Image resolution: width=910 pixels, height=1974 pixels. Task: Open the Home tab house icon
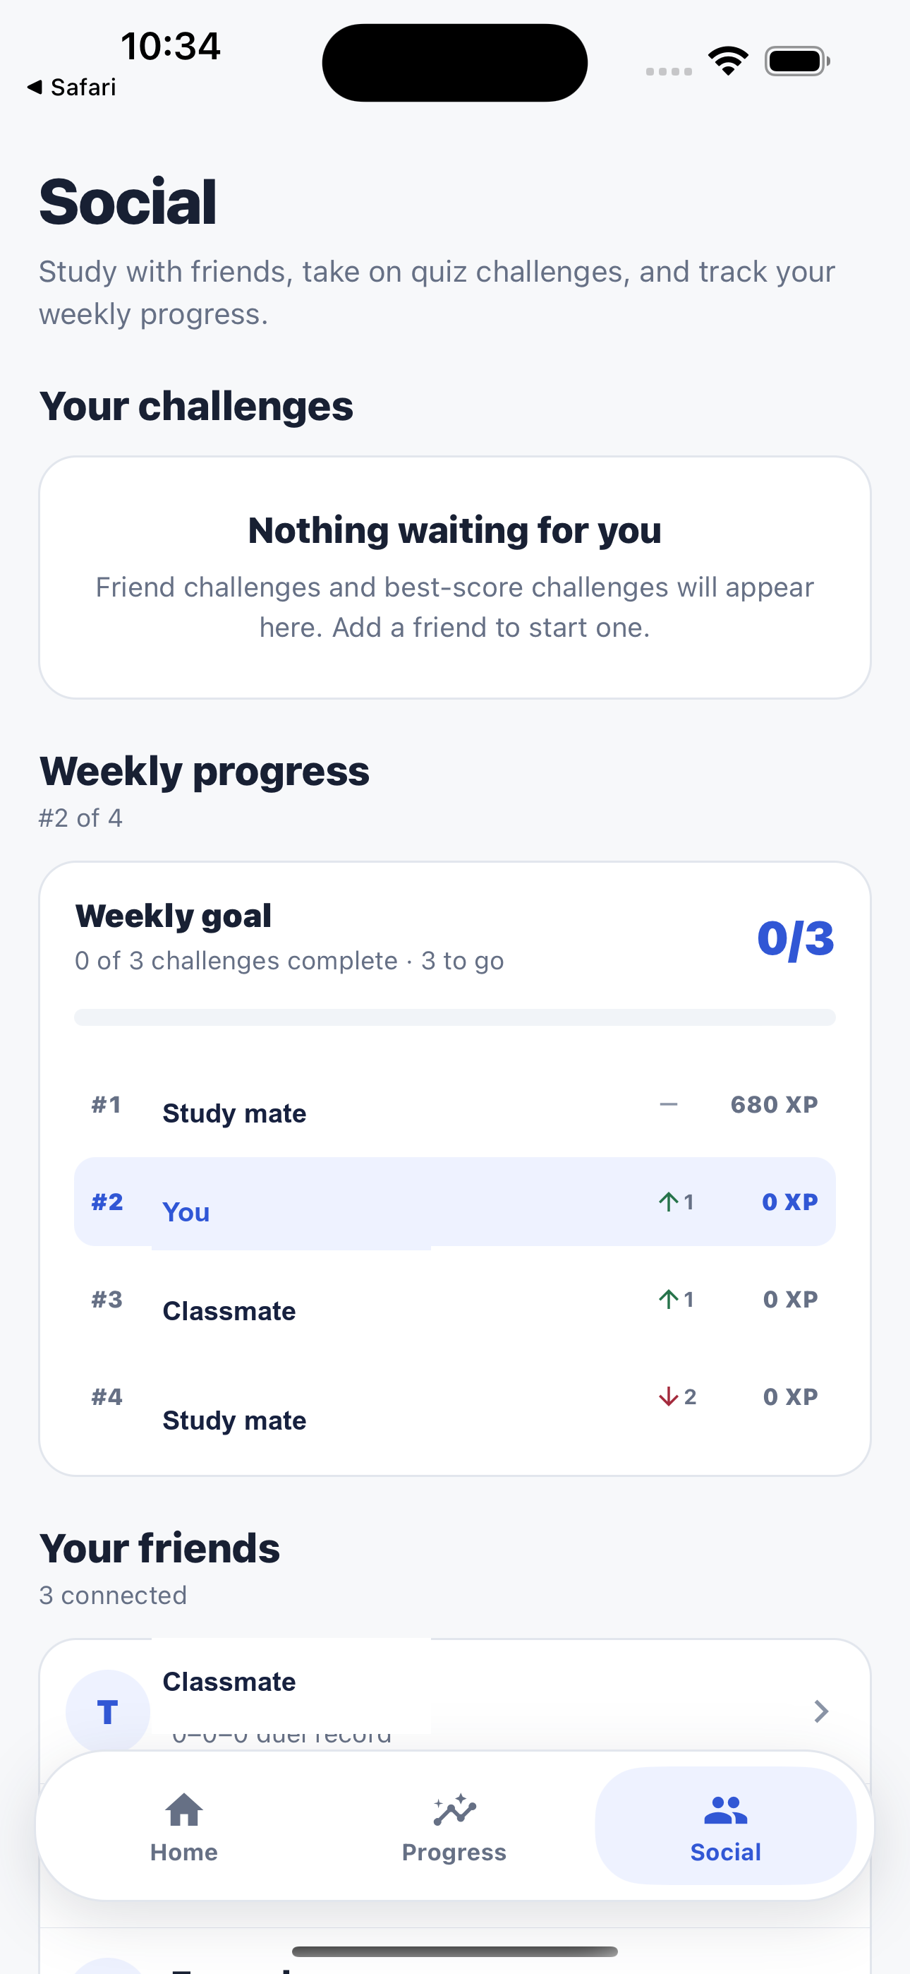click(x=184, y=1810)
